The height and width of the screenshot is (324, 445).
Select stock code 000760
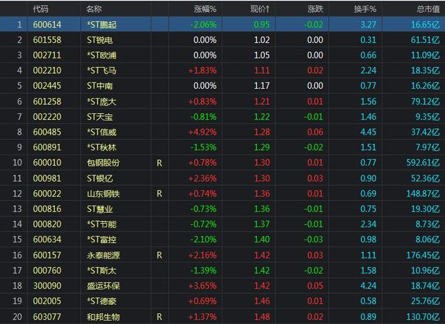click(x=47, y=270)
